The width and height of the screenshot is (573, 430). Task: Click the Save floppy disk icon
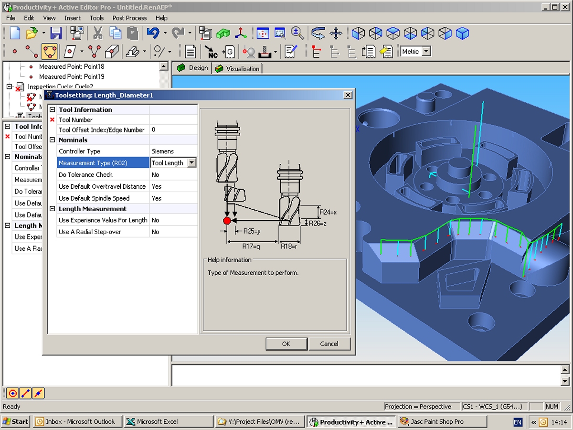pos(56,33)
